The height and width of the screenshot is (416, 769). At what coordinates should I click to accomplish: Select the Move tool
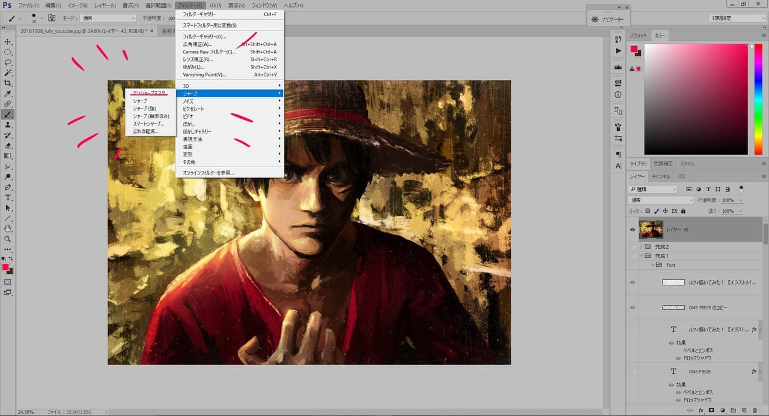tap(8, 42)
